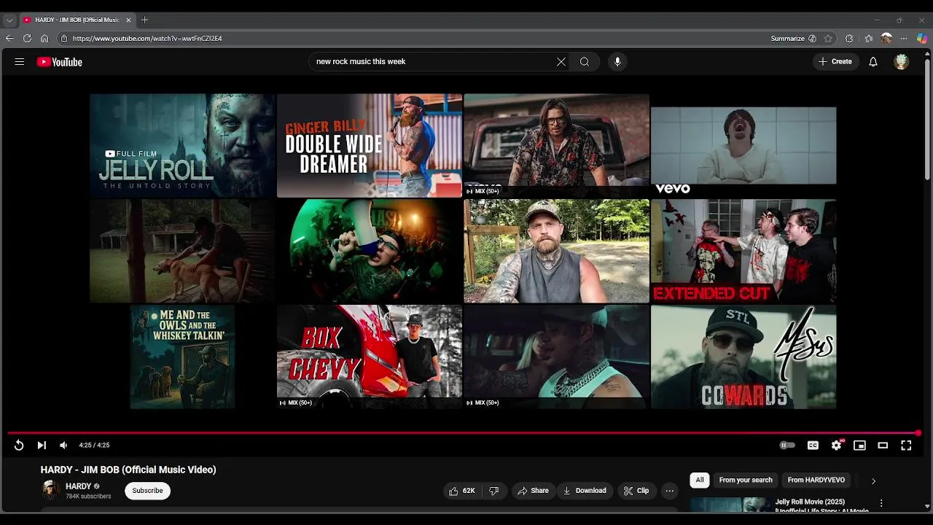Viewport: 933px width, 525px height.
Task: Open options for Jelly Roll Movie suggestion
Action: tap(881, 503)
